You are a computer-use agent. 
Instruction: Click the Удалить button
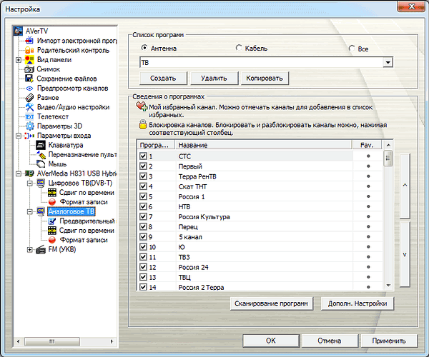[x=214, y=79]
